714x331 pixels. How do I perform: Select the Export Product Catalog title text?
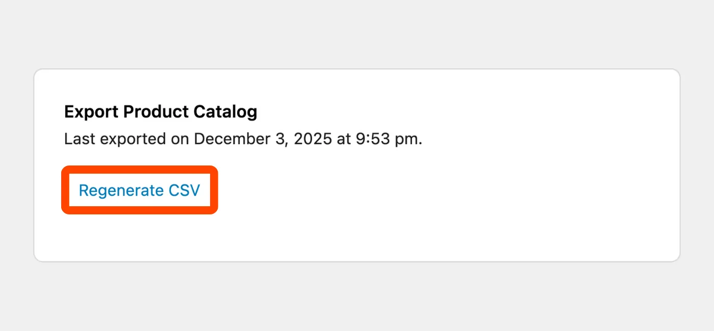(x=161, y=112)
